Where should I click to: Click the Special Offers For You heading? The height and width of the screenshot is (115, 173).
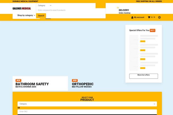tap(139, 30)
